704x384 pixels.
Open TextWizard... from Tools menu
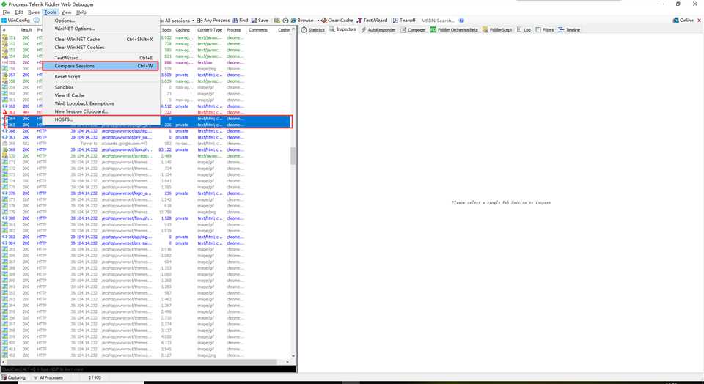click(x=101, y=58)
